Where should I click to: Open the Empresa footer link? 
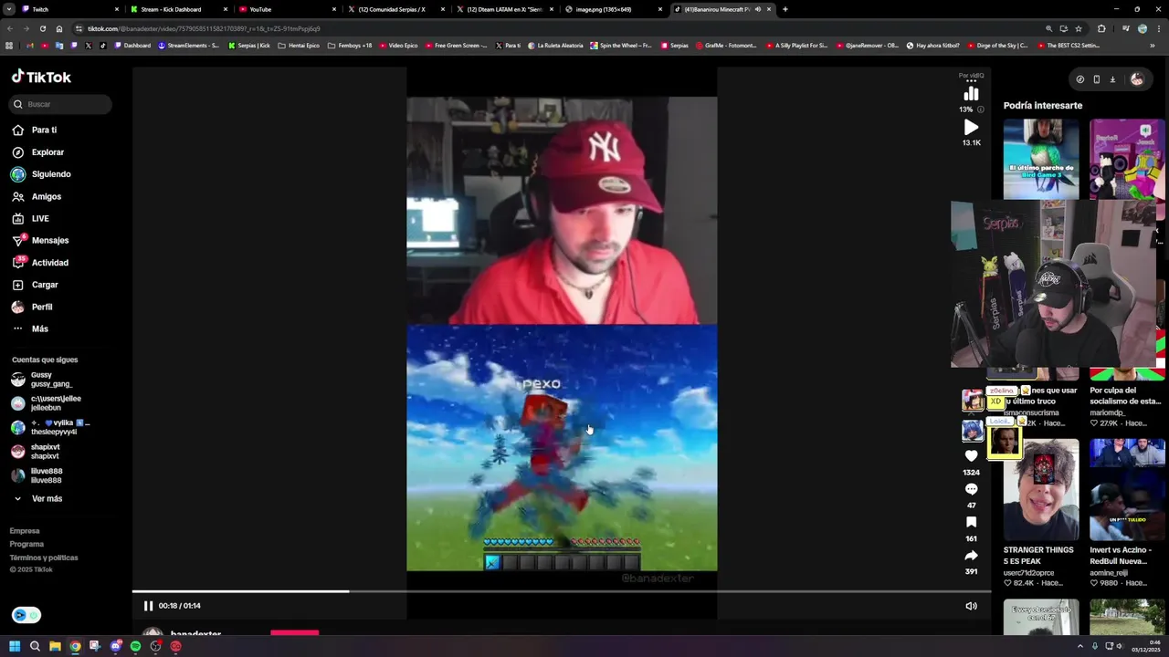pos(25,531)
